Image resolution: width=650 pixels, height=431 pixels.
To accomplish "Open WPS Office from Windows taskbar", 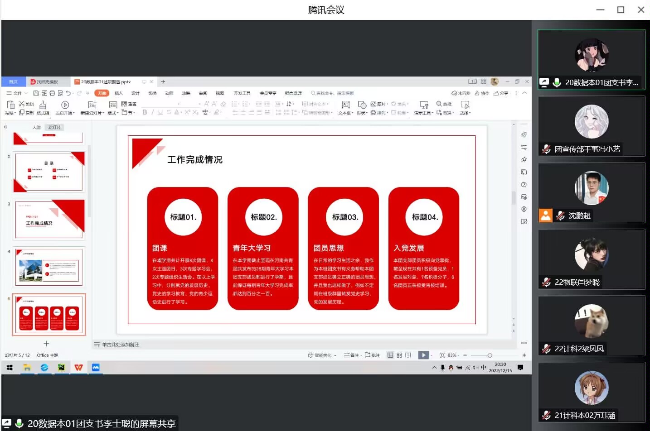I will pyautogui.click(x=78, y=368).
